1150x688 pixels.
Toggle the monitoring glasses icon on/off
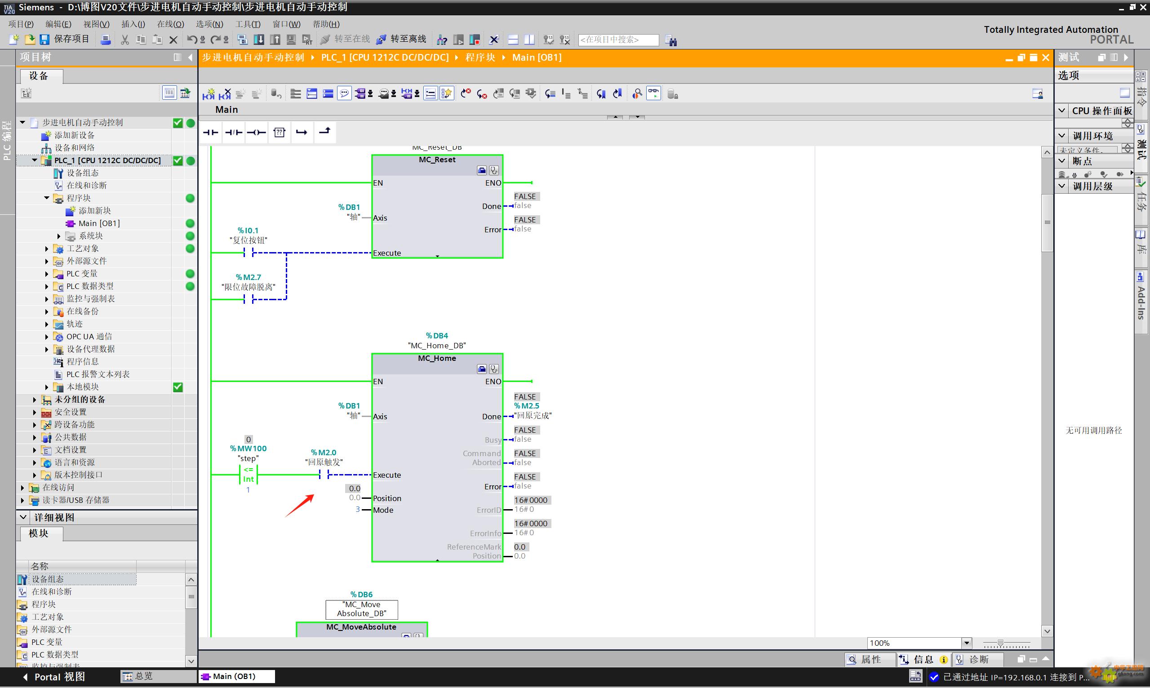(x=653, y=93)
